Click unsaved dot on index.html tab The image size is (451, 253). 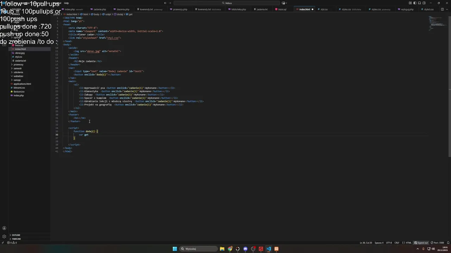[312, 9]
